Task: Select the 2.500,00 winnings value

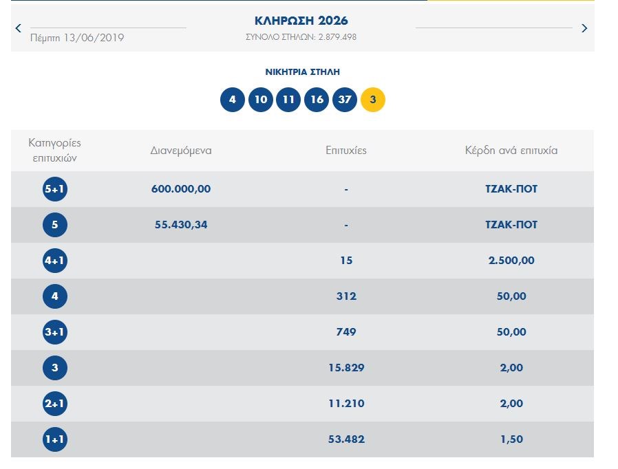Action: click(x=511, y=261)
